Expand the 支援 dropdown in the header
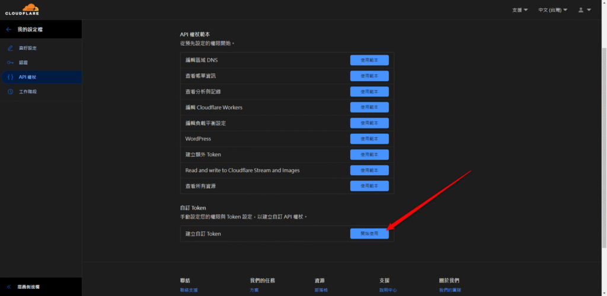This screenshot has height=296, width=607. [x=520, y=10]
